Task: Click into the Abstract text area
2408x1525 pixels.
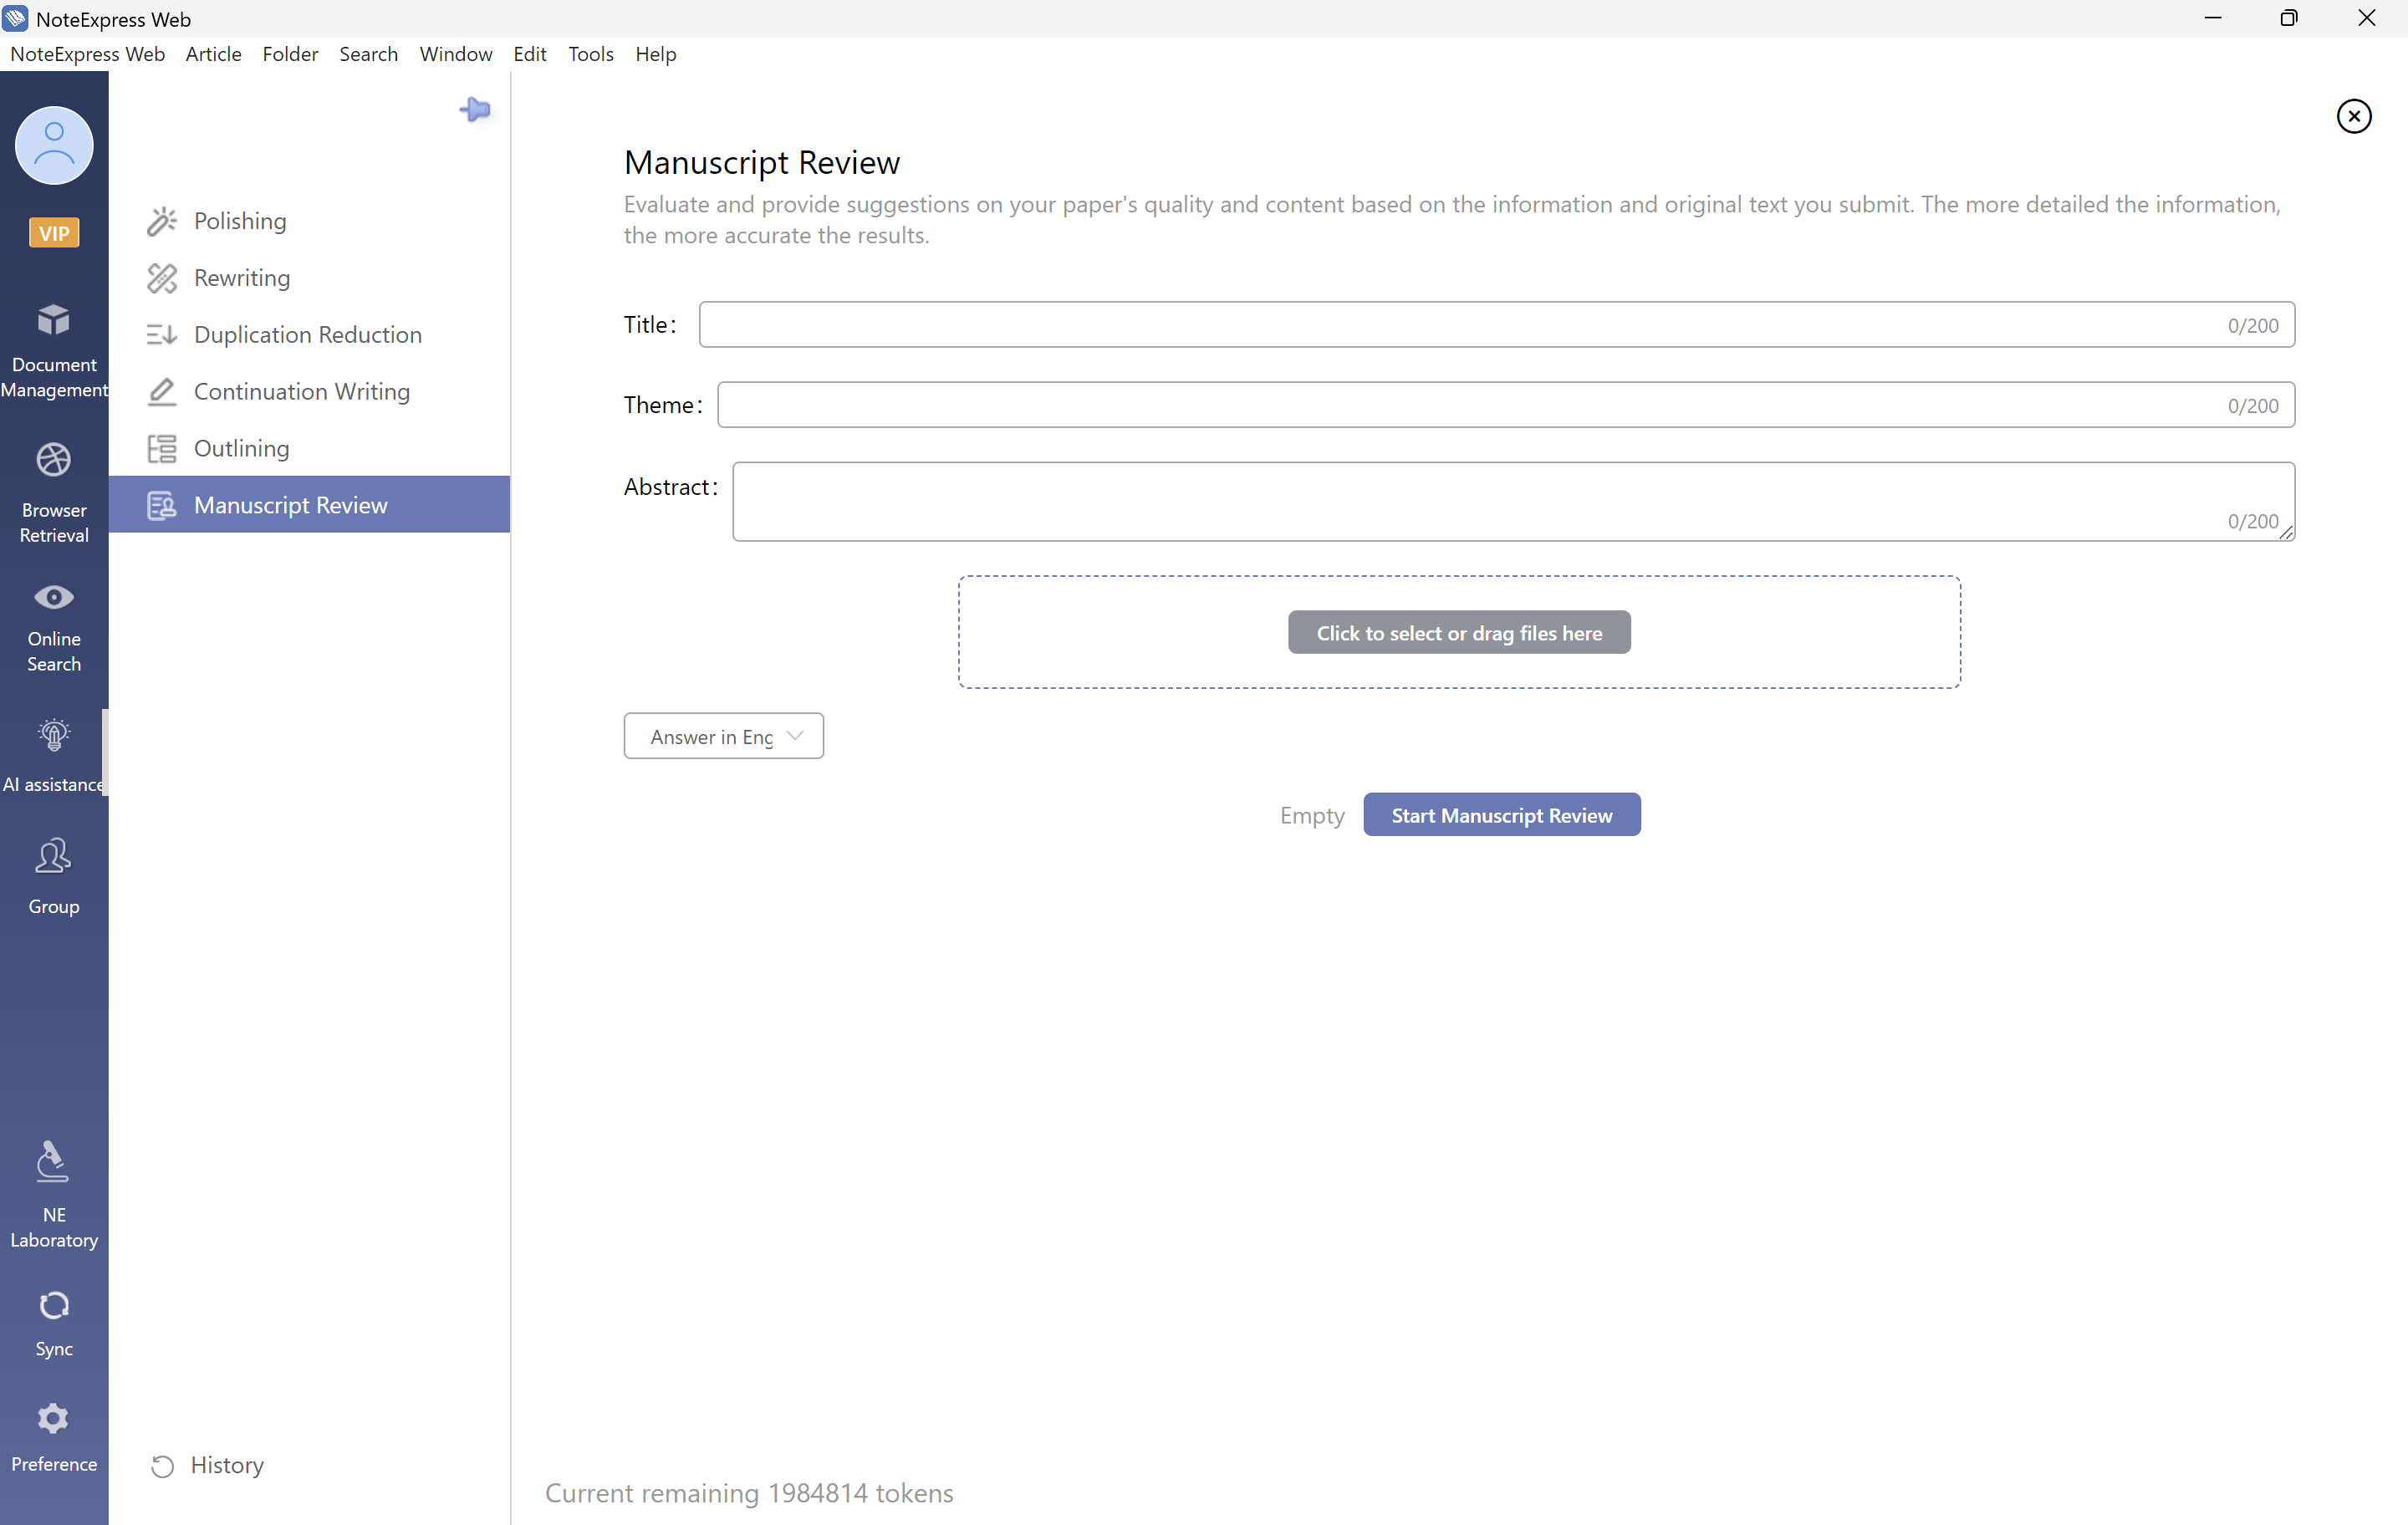Action: coord(1513,502)
